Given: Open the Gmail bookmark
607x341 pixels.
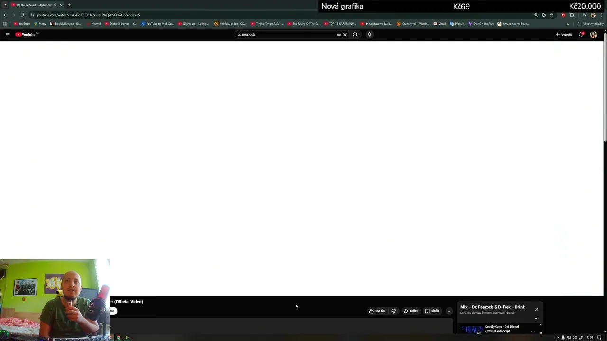Looking at the screenshot, I should tap(440, 24).
